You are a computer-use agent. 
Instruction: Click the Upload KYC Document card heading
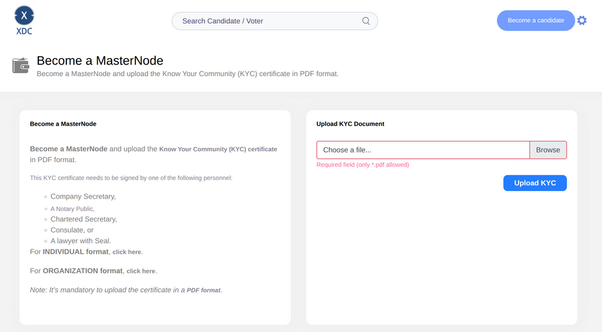click(x=350, y=124)
